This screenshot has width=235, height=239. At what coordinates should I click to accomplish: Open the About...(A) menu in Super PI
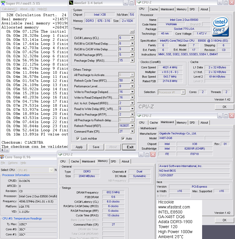(27, 9)
